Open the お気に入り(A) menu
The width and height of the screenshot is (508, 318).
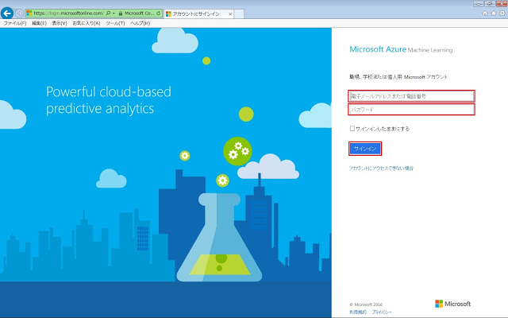pyautogui.click(x=87, y=23)
